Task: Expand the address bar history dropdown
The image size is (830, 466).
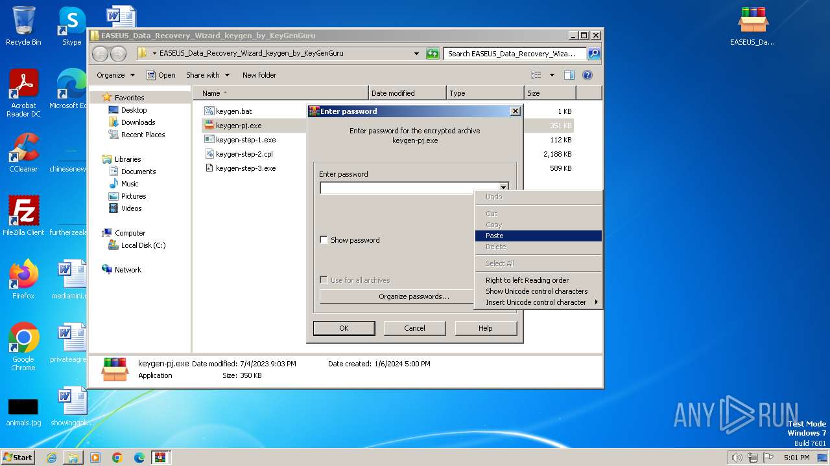Action: pyautogui.click(x=416, y=54)
